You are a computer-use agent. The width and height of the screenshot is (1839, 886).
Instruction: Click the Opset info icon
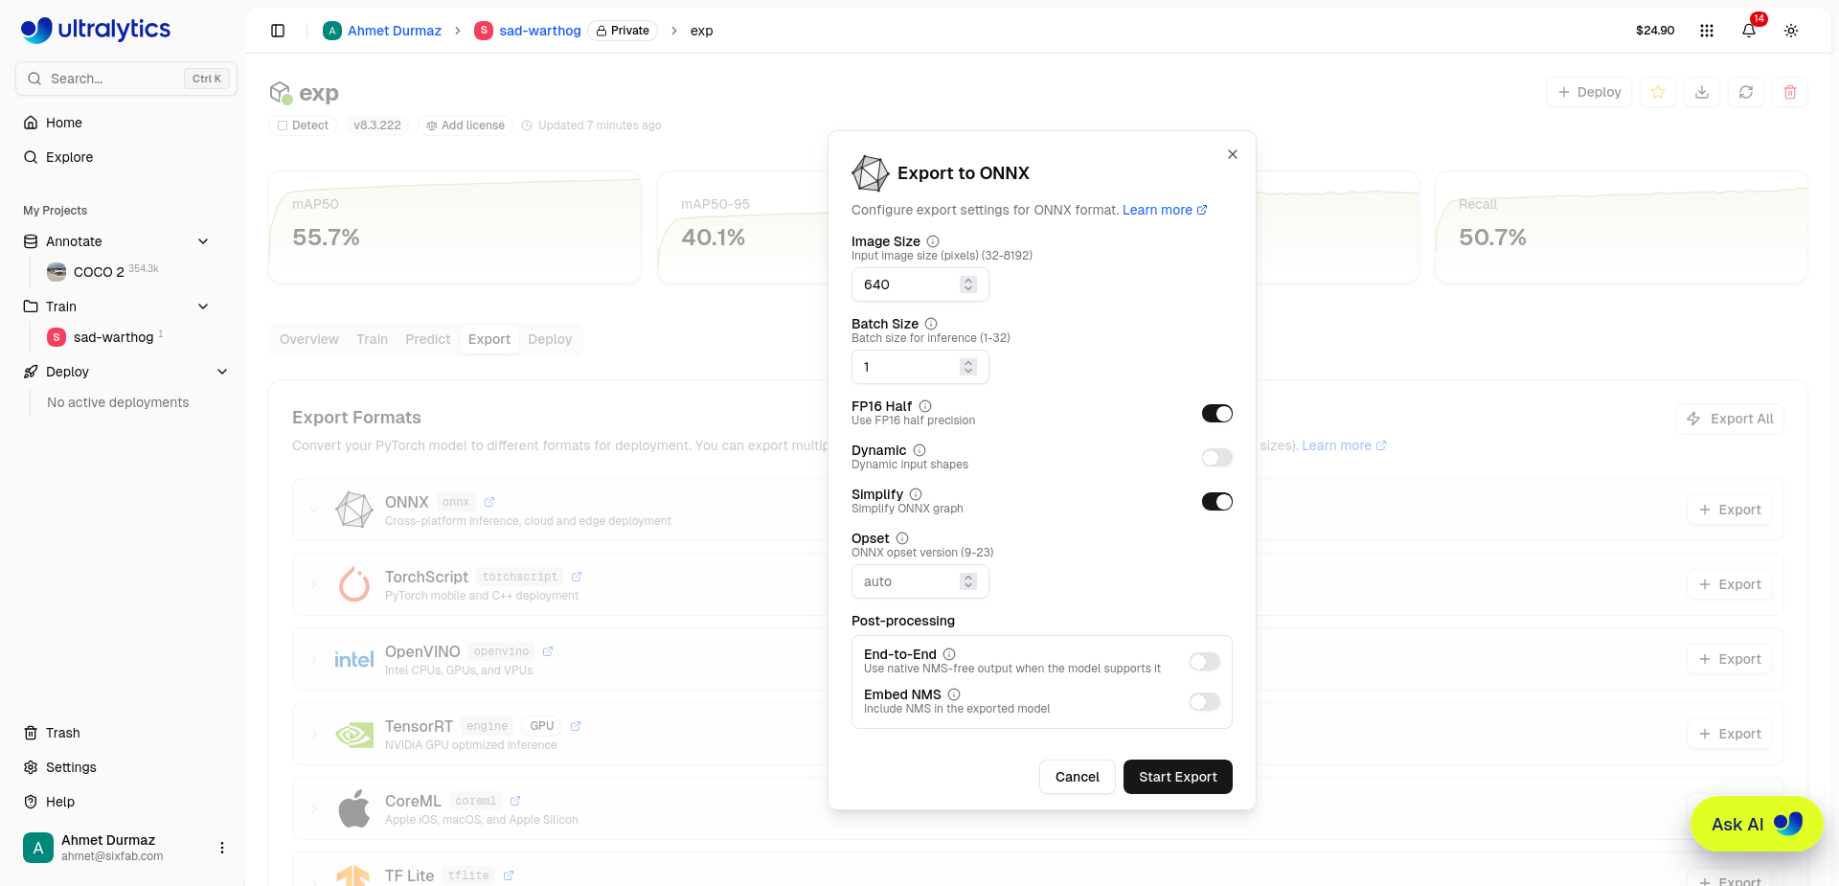click(x=902, y=538)
